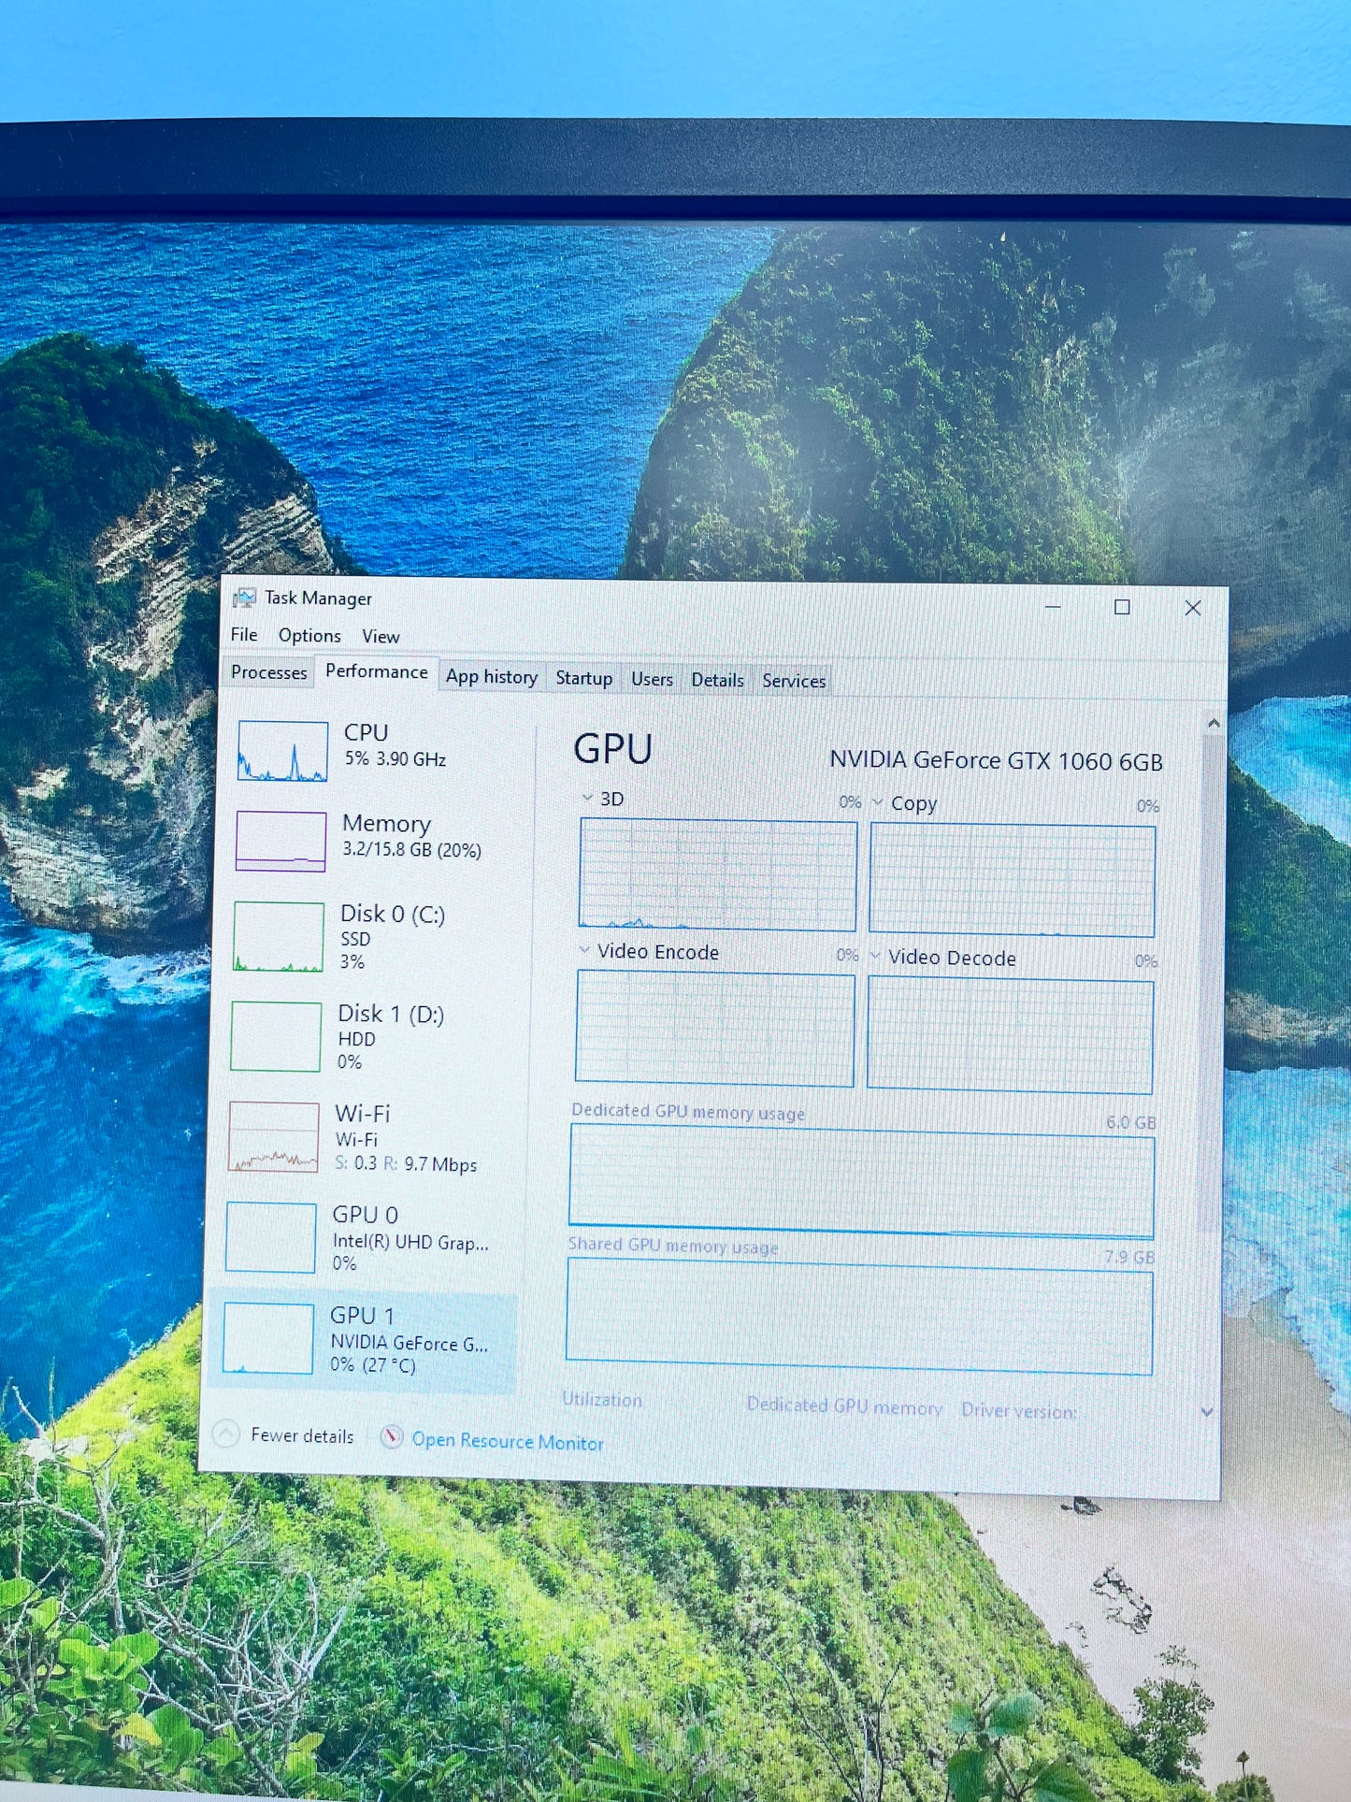
Task: Go to the App history tab
Action: [492, 677]
